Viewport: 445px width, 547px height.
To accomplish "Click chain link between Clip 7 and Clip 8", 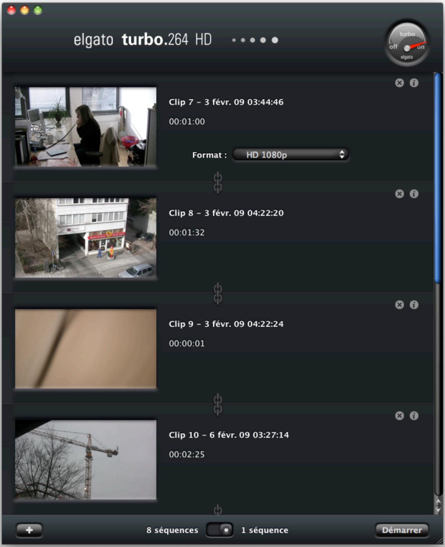I will [218, 183].
